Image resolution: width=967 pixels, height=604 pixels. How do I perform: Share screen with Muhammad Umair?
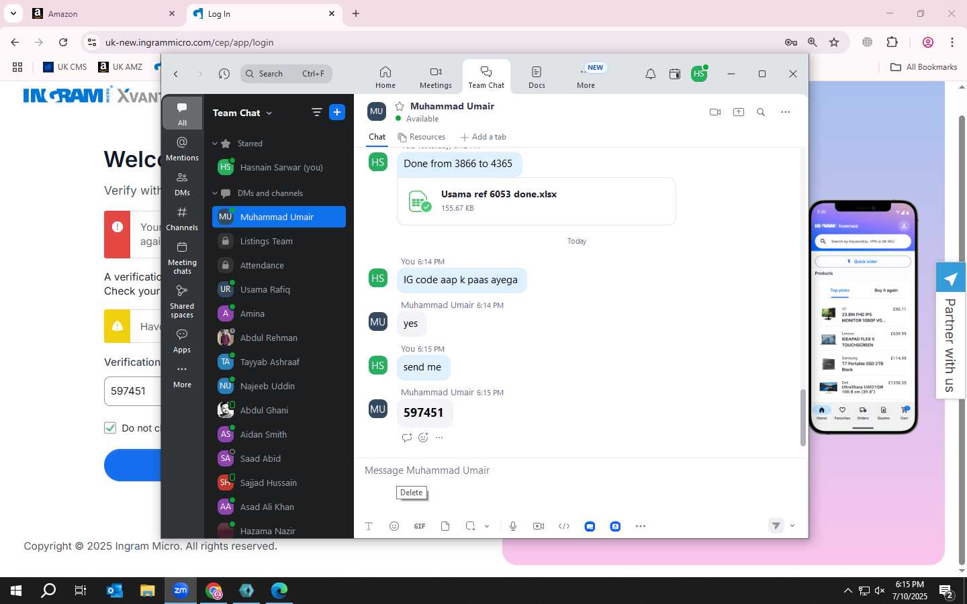point(739,112)
